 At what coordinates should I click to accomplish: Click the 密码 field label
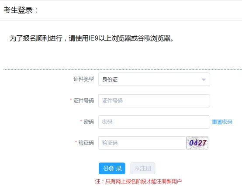pos(89,122)
